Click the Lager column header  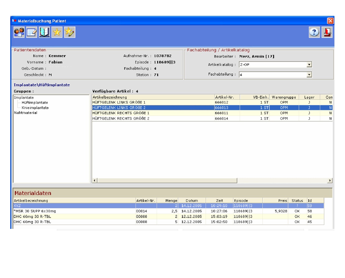click(309, 97)
